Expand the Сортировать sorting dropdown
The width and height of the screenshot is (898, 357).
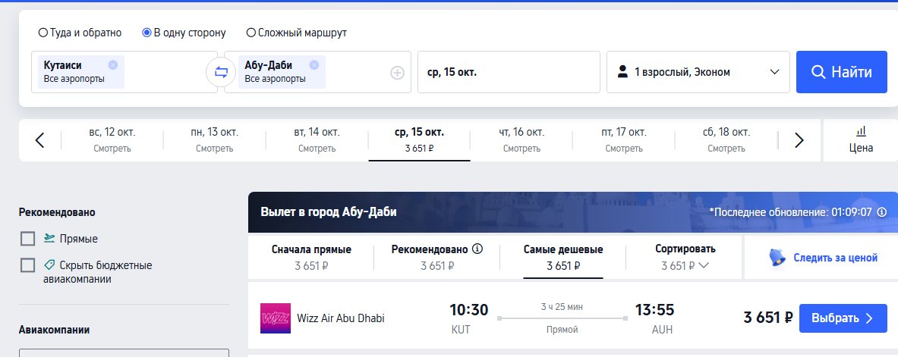point(685,258)
